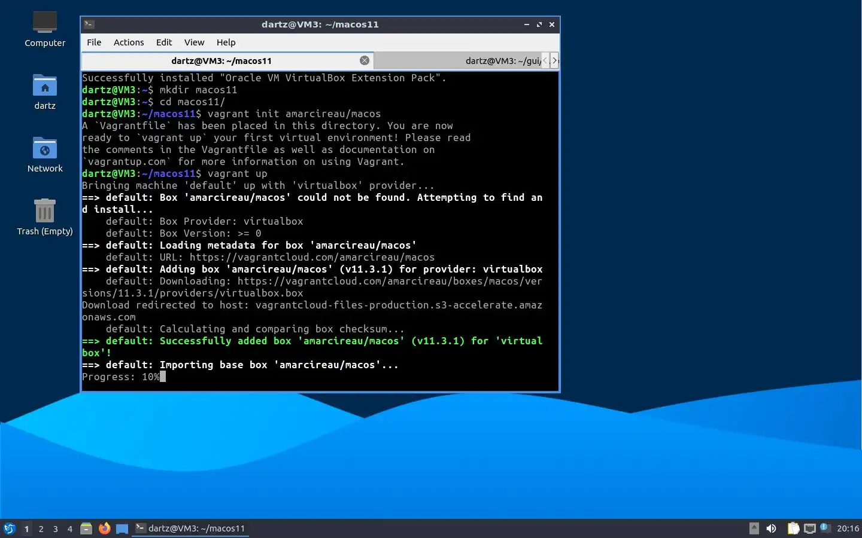The image size is (862, 538).
Task: Click the vagrantcloud.com URL line
Action: (271, 257)
